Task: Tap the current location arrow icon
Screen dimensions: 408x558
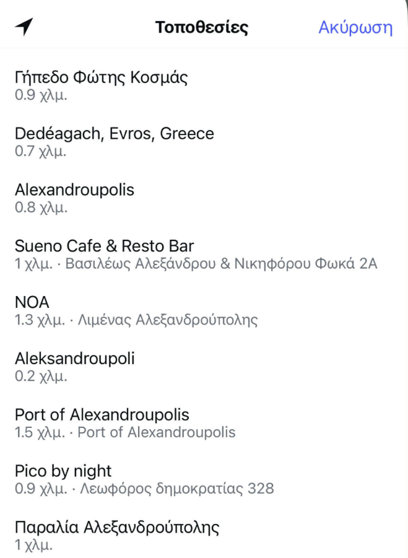Action: [x=24, y=27]
